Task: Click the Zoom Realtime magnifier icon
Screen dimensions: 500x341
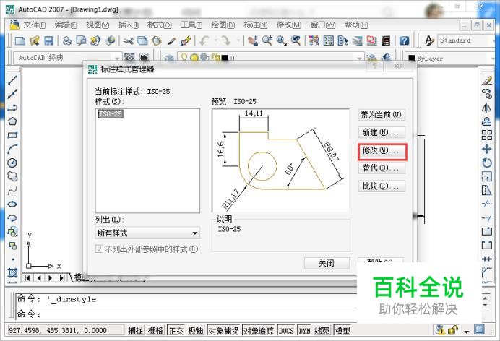Action: [267, 40]
